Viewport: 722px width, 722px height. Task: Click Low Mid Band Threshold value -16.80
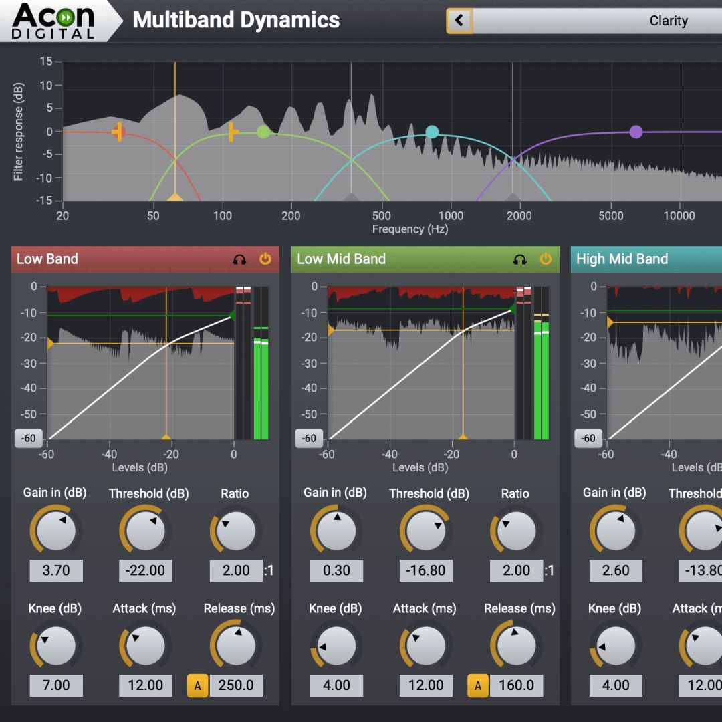(x=426, y=570)
